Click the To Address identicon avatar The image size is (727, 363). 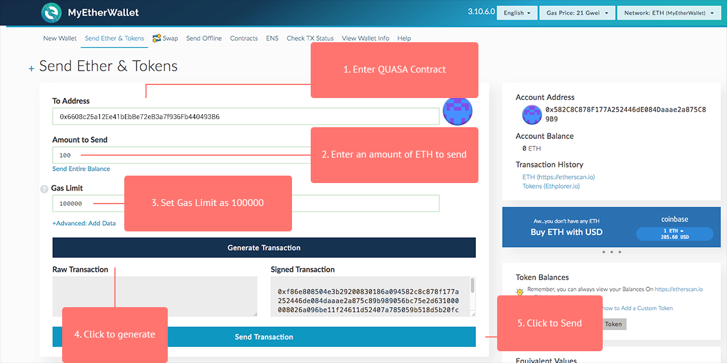(457, 111)
